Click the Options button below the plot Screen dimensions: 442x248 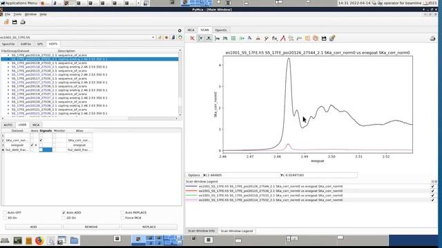tap(194, 175)
